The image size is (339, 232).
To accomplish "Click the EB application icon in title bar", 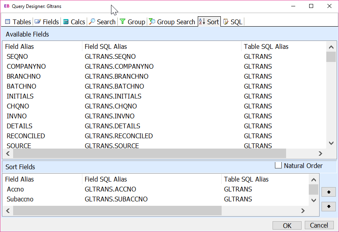I will point(6,6).
